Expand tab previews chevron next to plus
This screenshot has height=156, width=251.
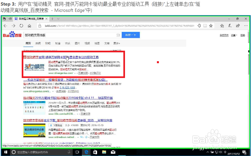[x=58, y=19]
